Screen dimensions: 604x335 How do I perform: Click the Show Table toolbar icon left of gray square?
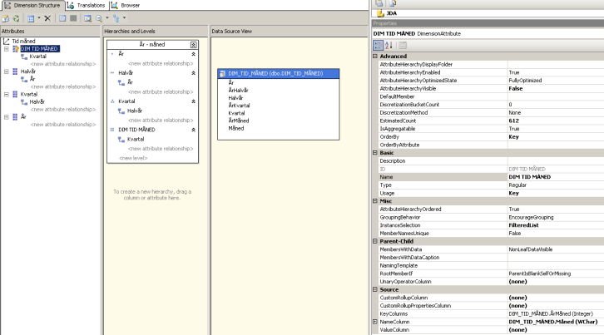pos(62,18)
